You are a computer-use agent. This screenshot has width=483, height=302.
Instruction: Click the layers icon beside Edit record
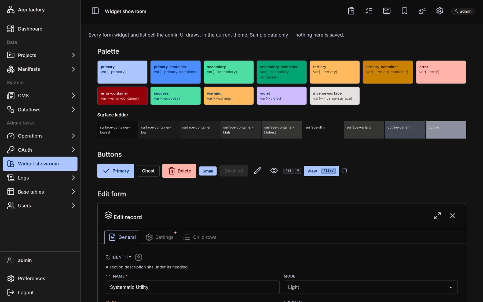108,215
